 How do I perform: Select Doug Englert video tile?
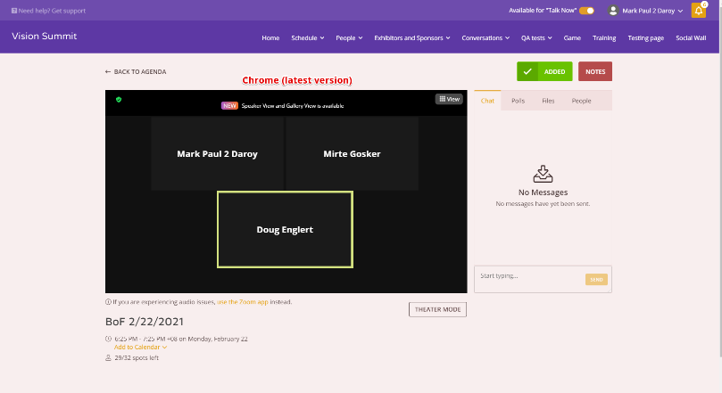(285, 229)
